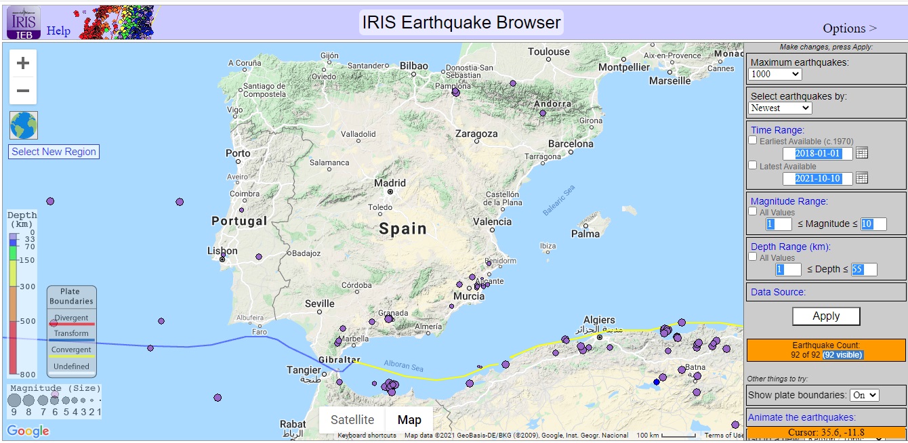Click the minimum magnitude input field
This screenshot has height=443, width=908.
click(779, 224)
